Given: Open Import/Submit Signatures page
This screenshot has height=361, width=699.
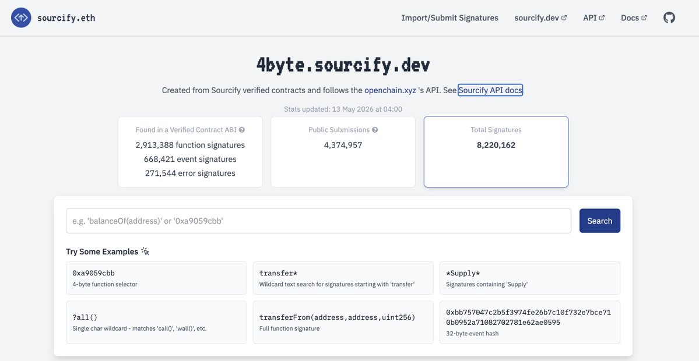Looking at the screenshot, I should coord(450,18).
